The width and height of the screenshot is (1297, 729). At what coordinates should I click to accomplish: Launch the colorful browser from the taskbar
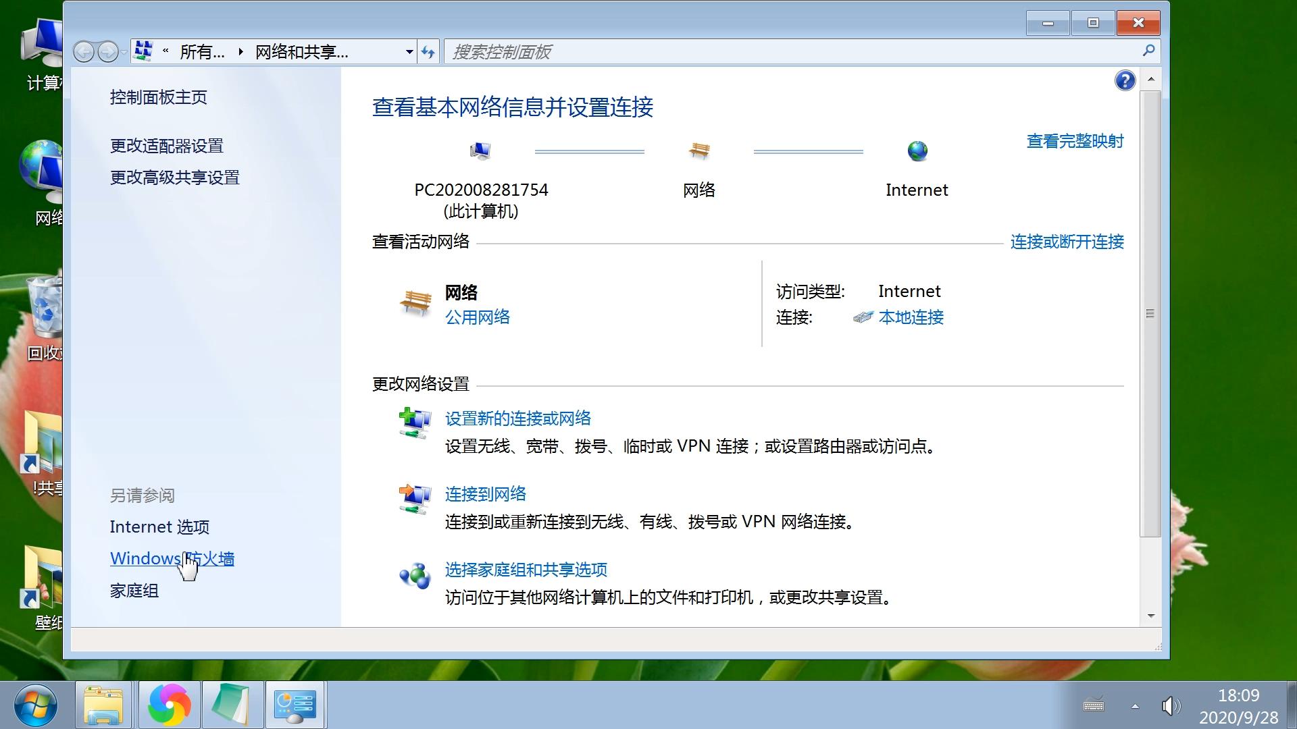168,704
